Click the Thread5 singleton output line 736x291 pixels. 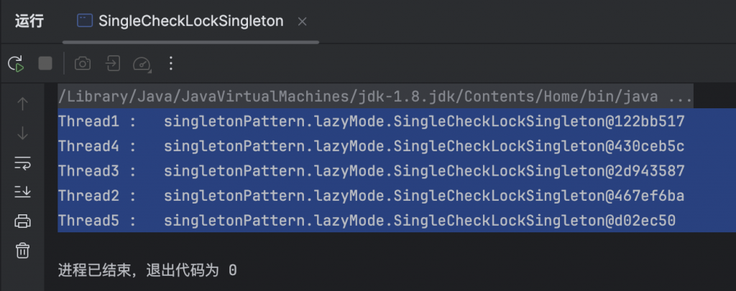click(367, 220)
